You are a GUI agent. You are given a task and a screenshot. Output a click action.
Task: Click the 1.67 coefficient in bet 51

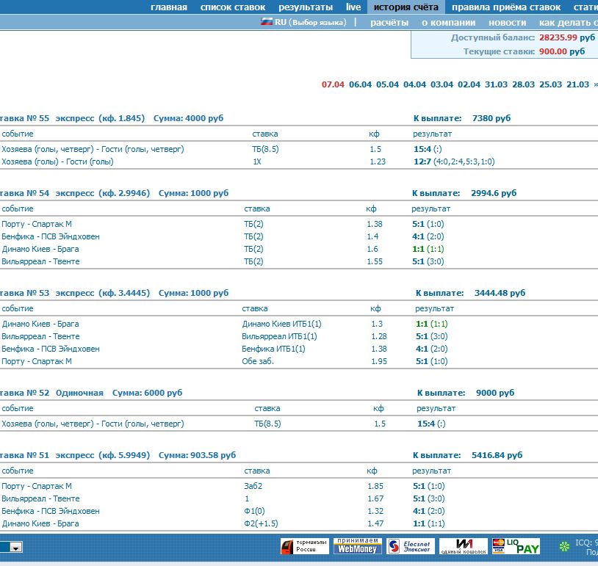click(375, 498)
